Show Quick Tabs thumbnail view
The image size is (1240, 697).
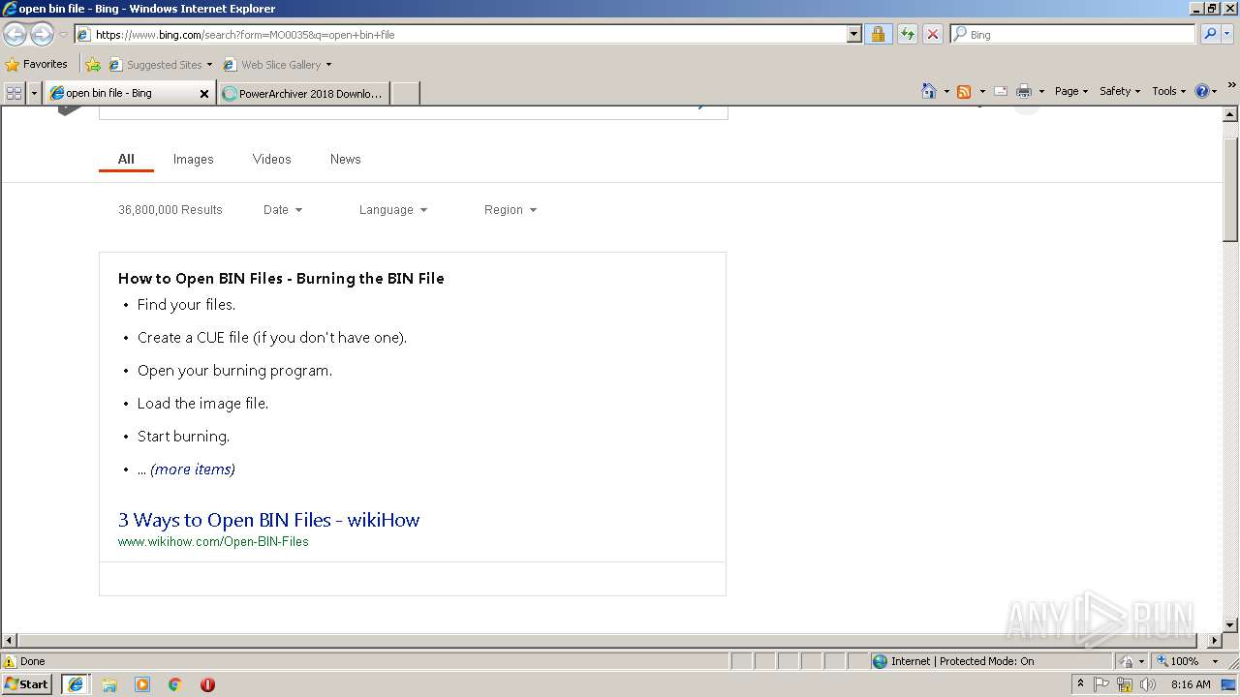(x=14, y=93)
